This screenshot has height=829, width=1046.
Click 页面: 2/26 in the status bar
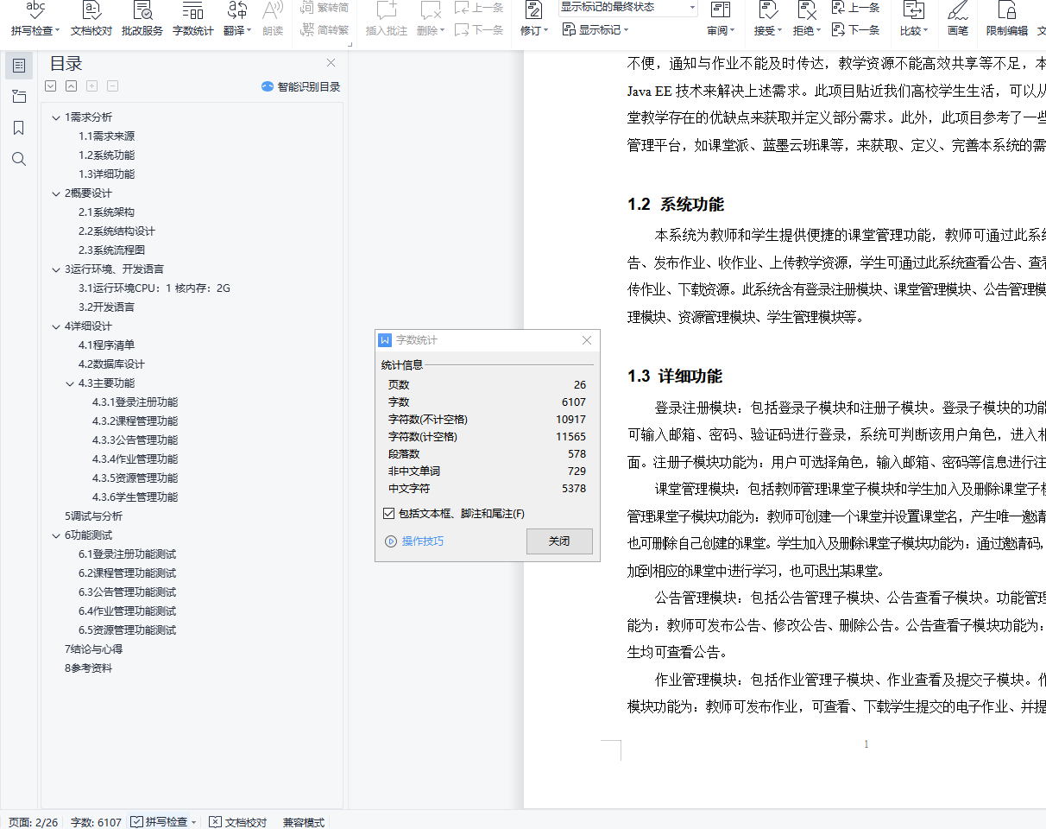(33, 822)
